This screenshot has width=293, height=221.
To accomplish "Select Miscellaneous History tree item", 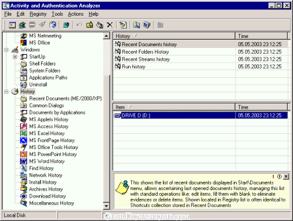I will pos(52,203).
